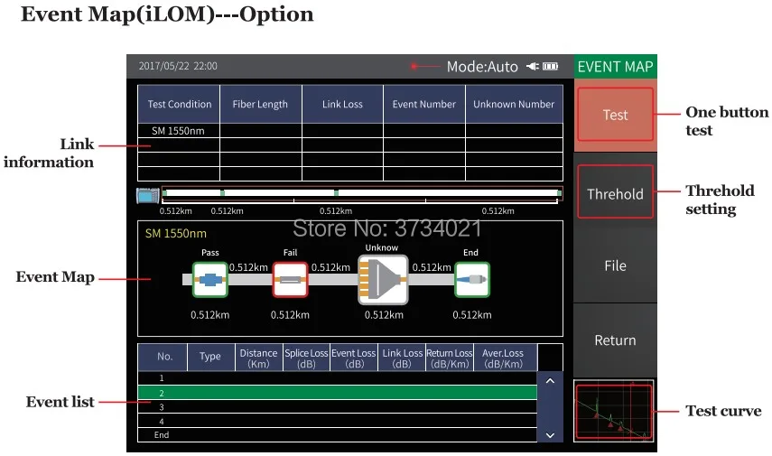The image size is (772, 456).
Task: Select the End row in event list
Action: point(338,435)
